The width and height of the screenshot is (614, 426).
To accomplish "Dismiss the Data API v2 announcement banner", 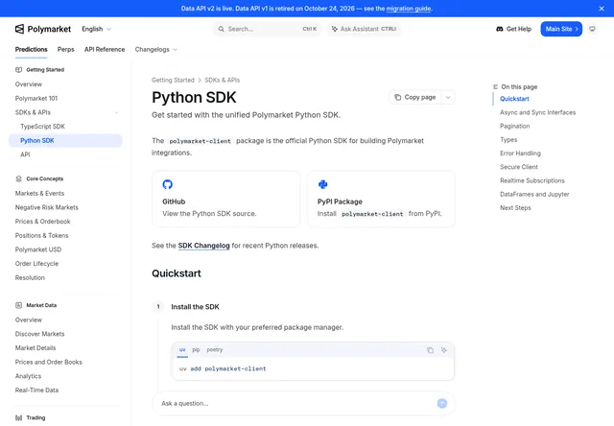I will tap(602, 9).
